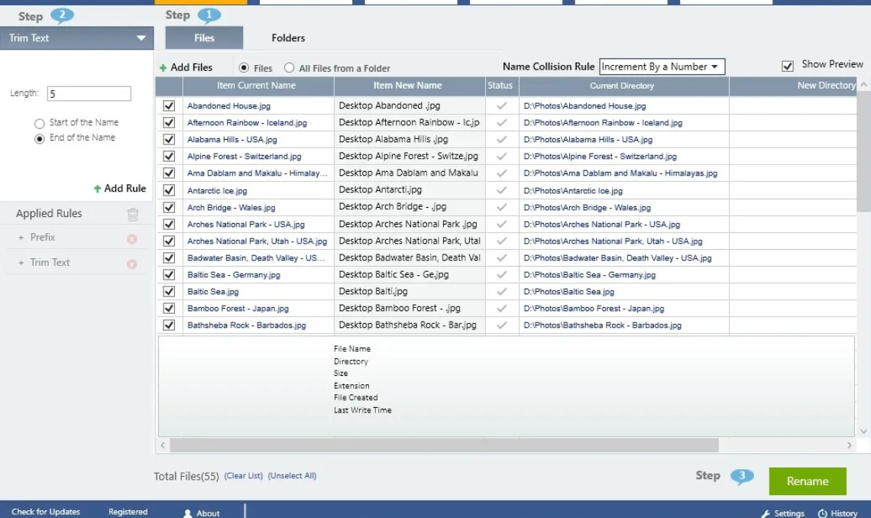Open History via the clock icon
Image resolution: width=871 pixels, height=518 pixels.
[x=822, y=513]
